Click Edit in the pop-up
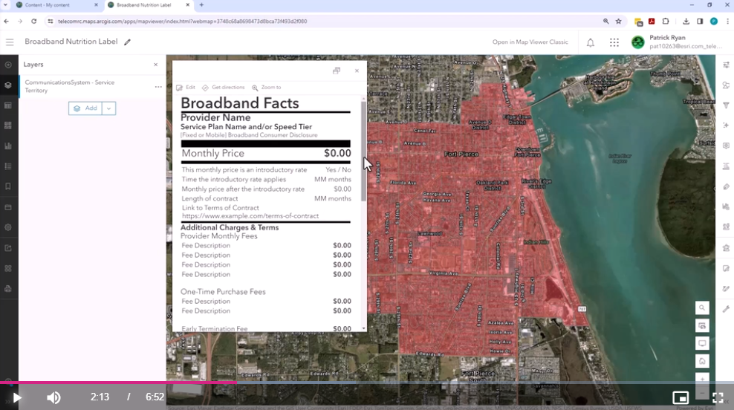Screen dimensions: 734x410 pyautogui.click(x=186, y=88)
